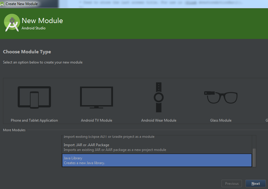Click the Choose Module Type heading

click(27, 52)
